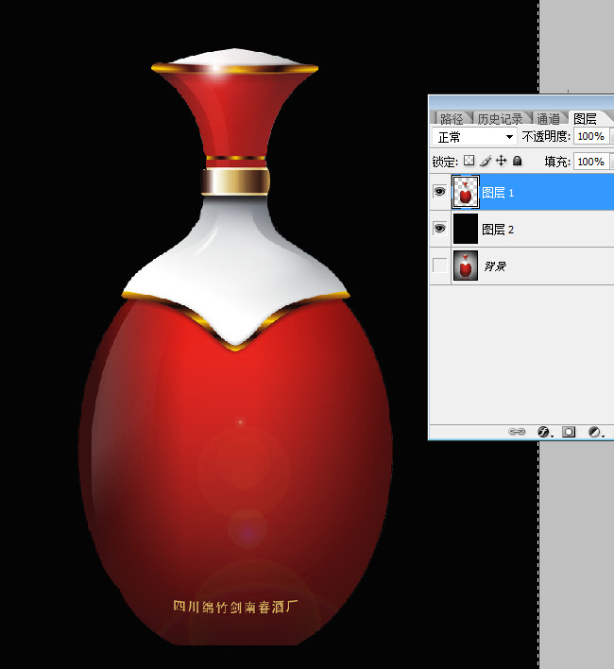Viewport: 614px width, 669px height.
Task: Select the 背景 layer by name
Action: pyautogui.click(x=495, y=266)
